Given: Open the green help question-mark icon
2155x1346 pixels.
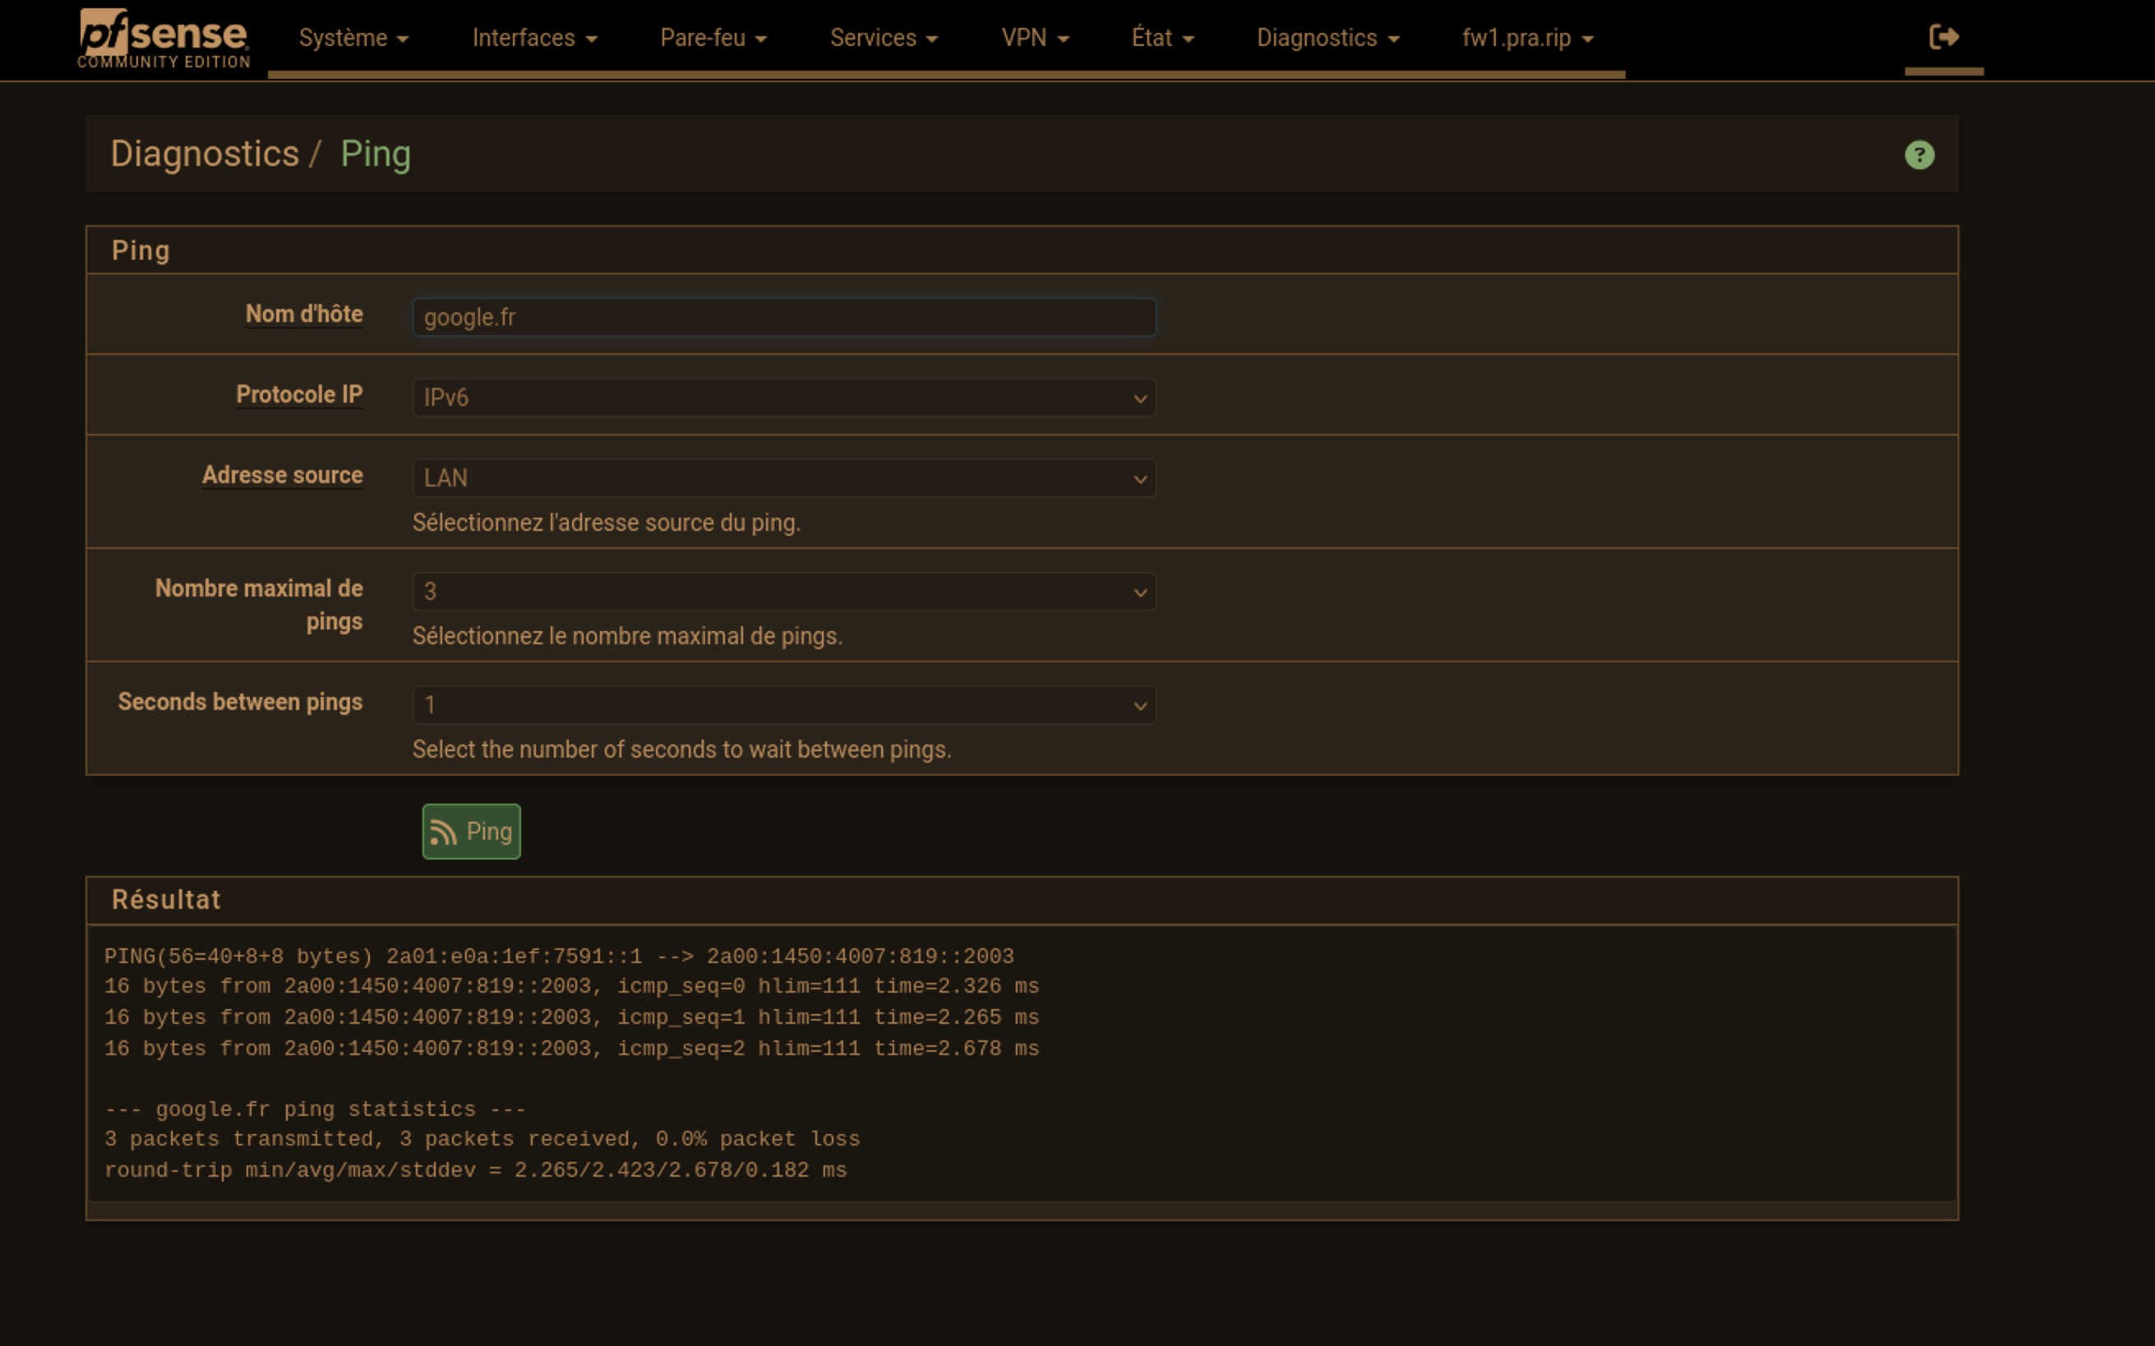Looking at the screenshot, I should pos(1919,154).
